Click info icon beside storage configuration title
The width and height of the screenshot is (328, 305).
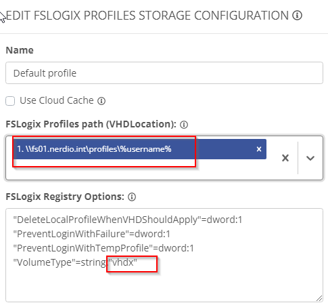297,16
